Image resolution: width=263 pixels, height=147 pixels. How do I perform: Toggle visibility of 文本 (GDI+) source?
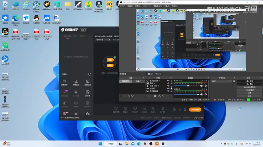pyautogui.click(x=168, y=86)
